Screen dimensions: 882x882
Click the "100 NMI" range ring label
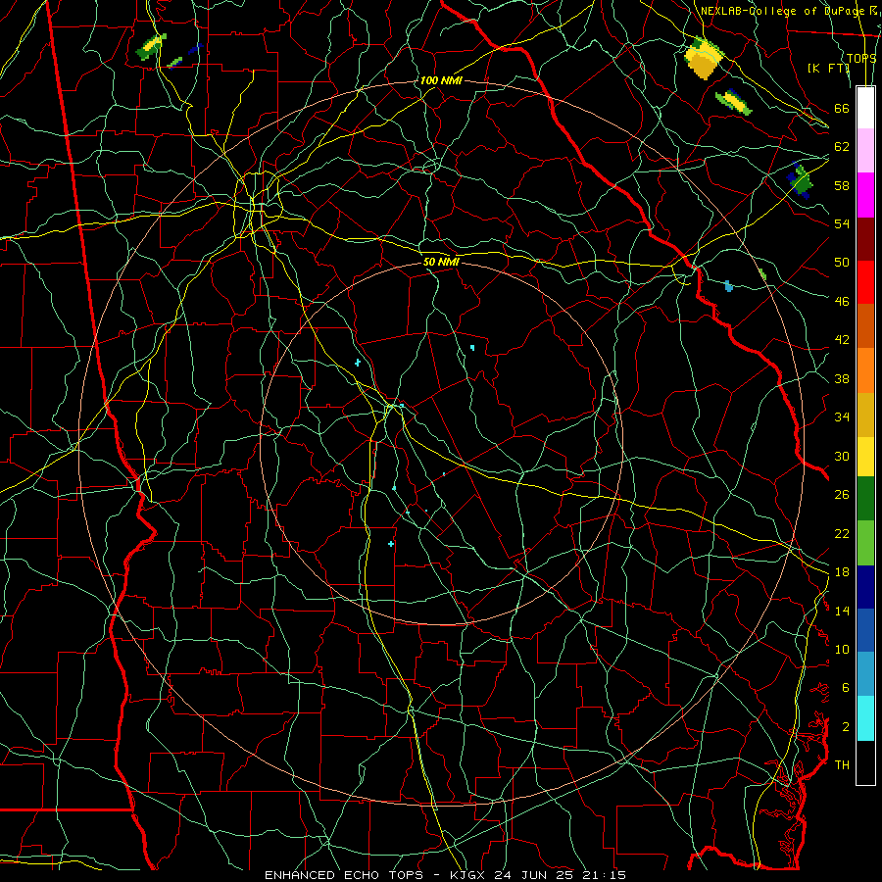coord(441,80)
